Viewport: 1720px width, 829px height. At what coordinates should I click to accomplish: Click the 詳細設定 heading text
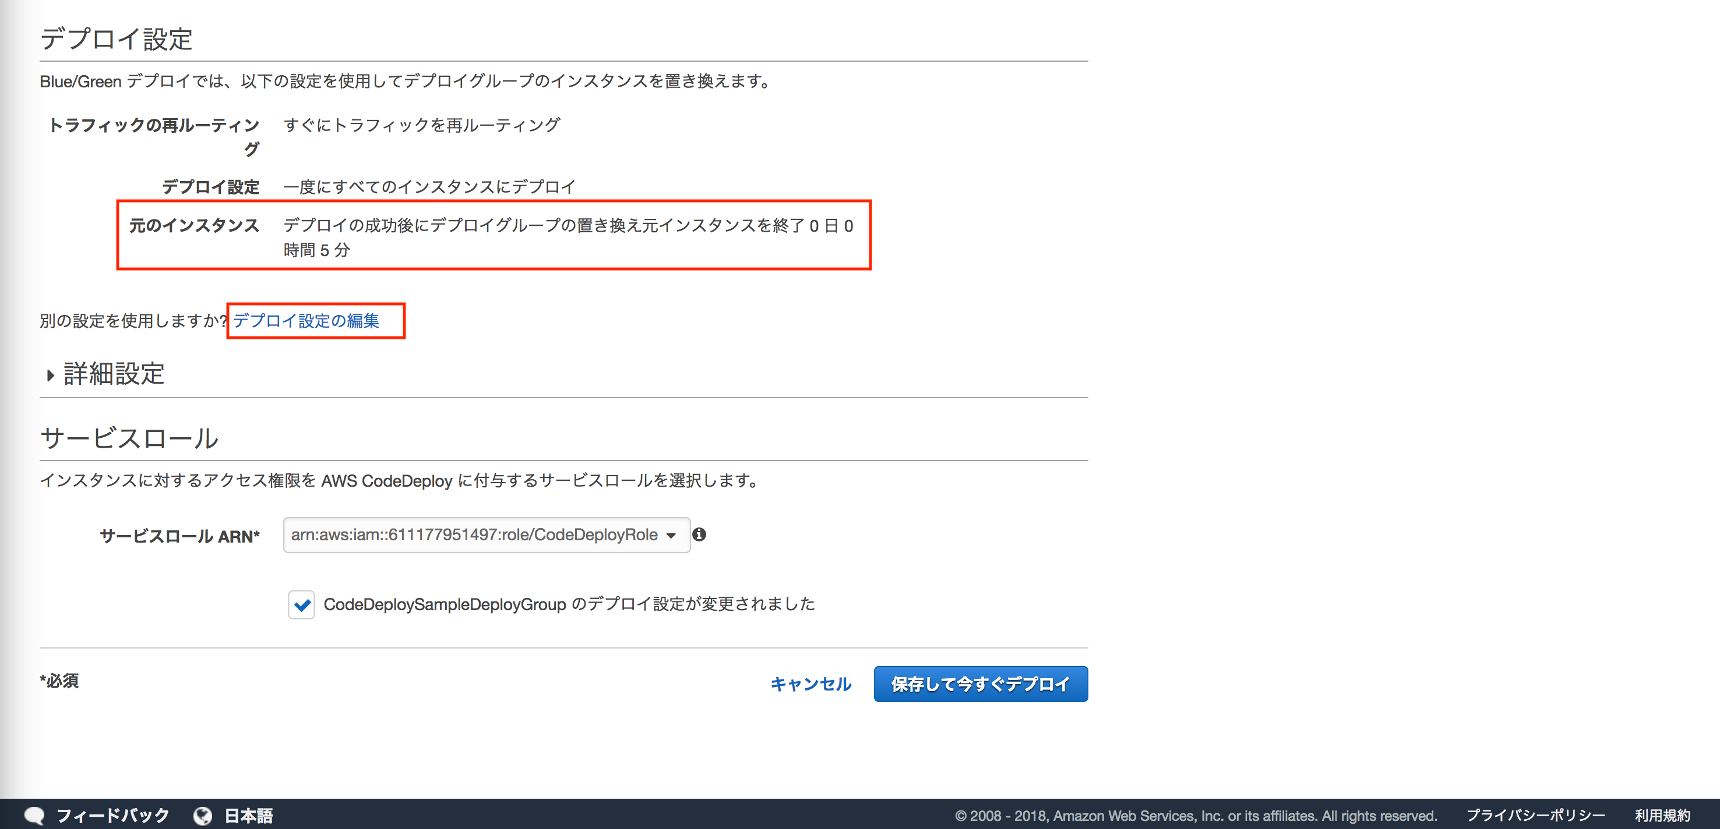pyautogui.click(x=114, y=374)
